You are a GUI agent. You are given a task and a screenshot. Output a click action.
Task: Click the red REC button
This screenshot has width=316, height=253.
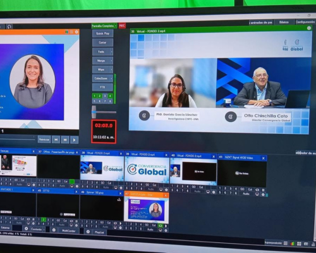tap(122, 26)
